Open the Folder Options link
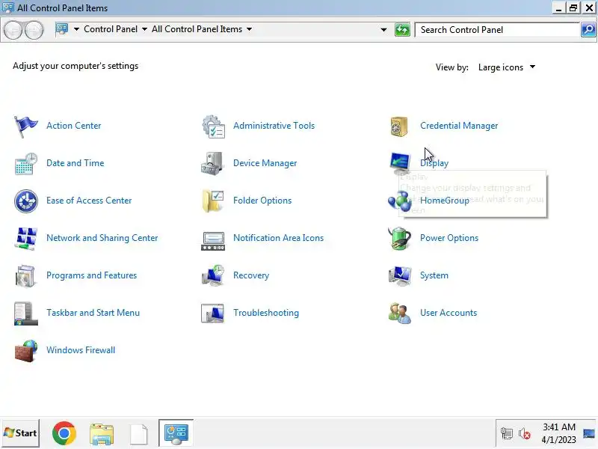This screenshot has width=598, height=449. (262, 201)
